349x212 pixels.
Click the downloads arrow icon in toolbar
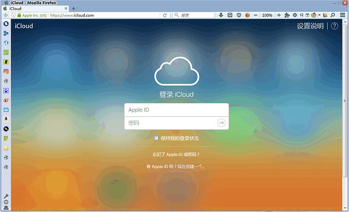(221, 16)
